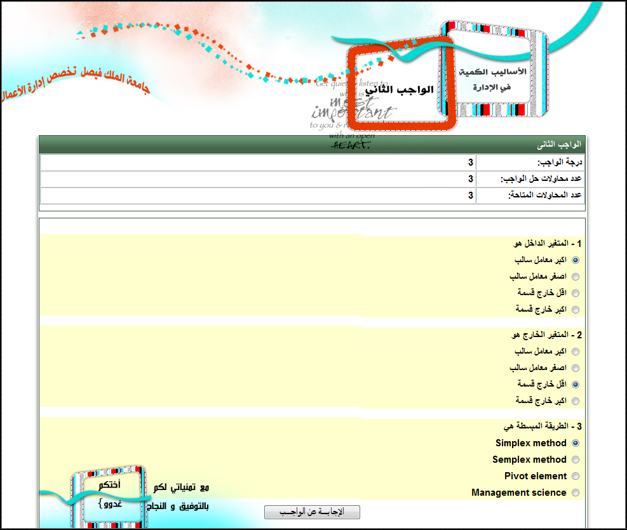This screenshot has height=530, width=627.
Task: Select the Semplex method radio button
Action: tap(576, 460)
